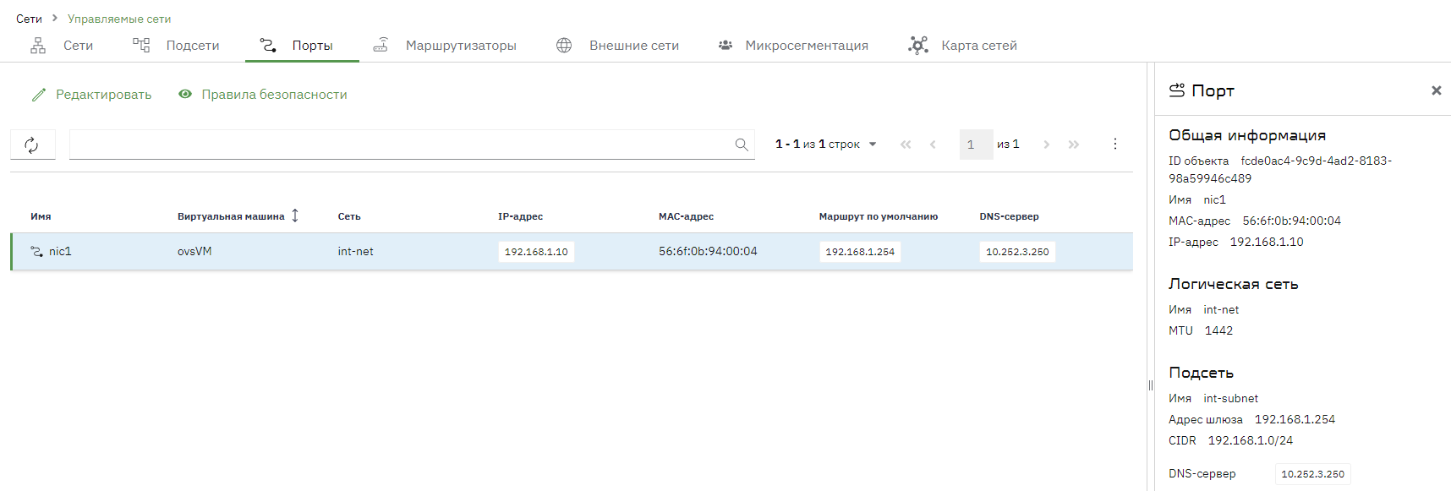
Task: Open Карта сетей tab
Action: pos(963,46)
